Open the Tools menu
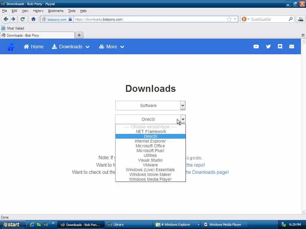 tap(72, 11)
